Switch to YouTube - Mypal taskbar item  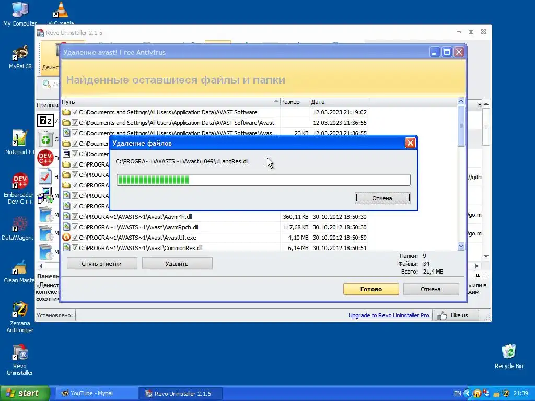click(x=97, y=394)
